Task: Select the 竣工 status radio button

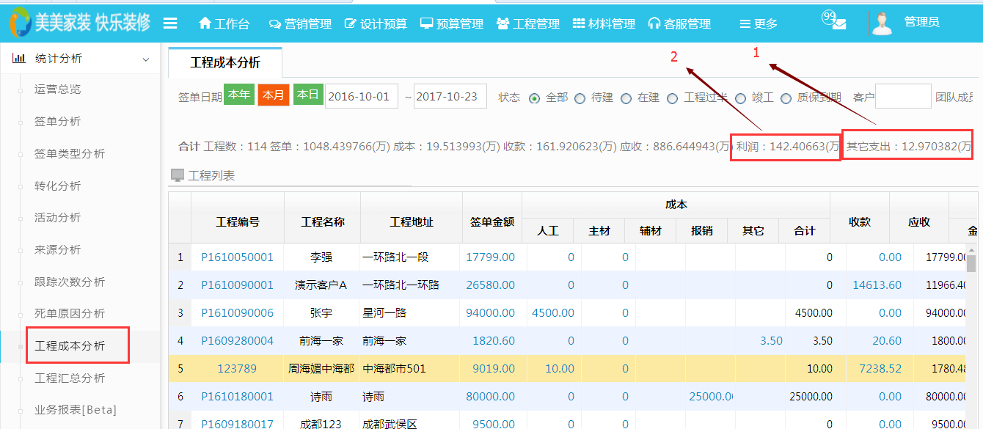Action: 741,96
